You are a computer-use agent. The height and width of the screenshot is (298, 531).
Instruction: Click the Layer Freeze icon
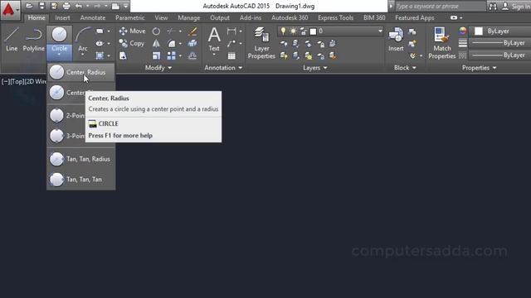(308, 44)
